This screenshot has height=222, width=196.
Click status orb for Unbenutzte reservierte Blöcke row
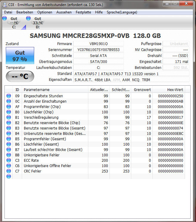pyautogui.click(x=9, y=133)
